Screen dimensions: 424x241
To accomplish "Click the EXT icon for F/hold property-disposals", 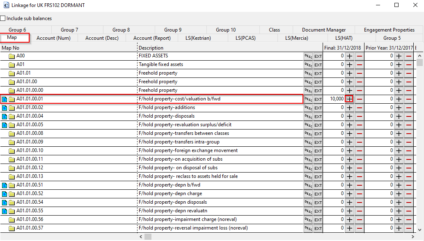I will point(317,116).
